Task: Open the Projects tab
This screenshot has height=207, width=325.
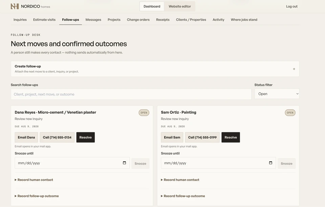Action: click(x=114, y=20)
